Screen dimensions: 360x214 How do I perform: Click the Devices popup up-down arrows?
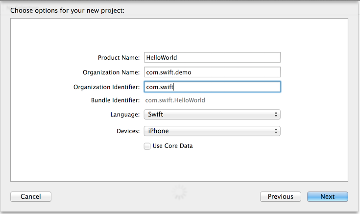[x=276, y=131]
